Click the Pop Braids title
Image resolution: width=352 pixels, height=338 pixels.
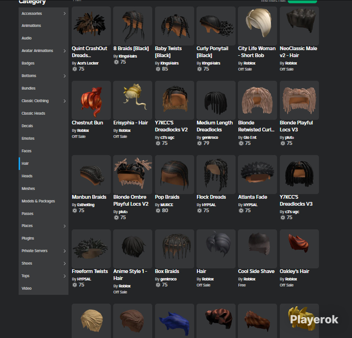coord(167,197)
